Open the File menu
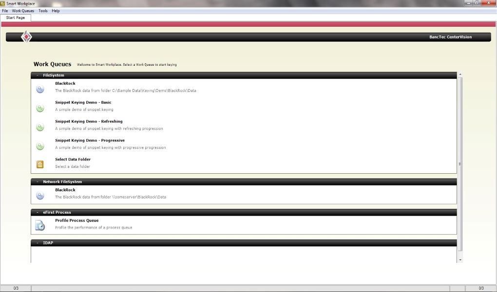Viewport: 497px width, 292px height. [5, 11]
